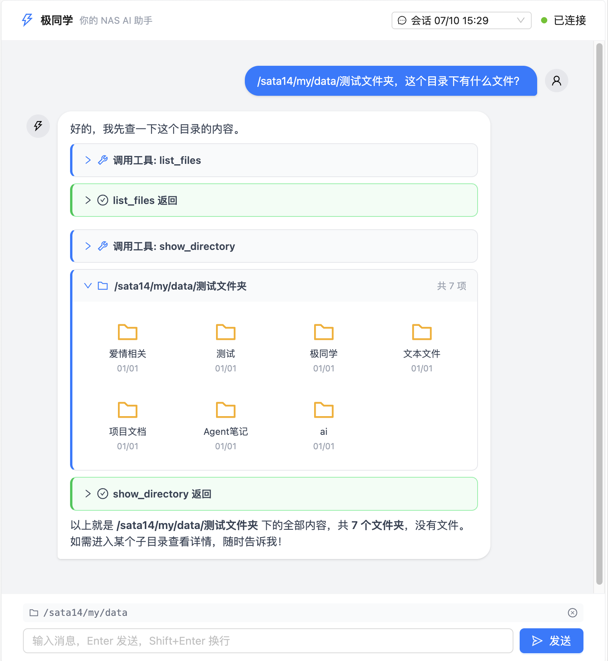The image size is (608, 661).
Task: Click the Agent笔记 folder name
Action: coord(226,431)
